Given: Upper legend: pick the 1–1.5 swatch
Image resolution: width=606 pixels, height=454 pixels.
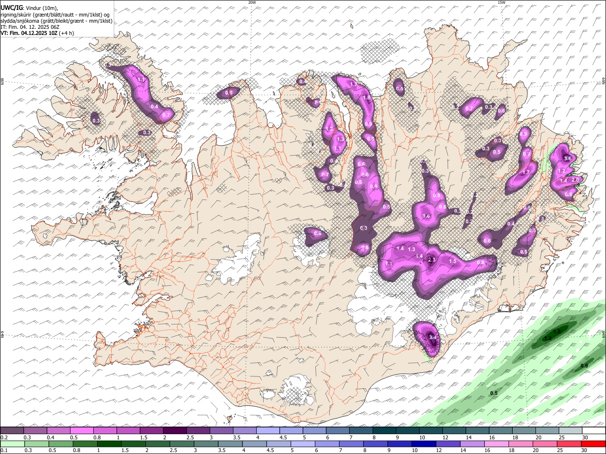Looking at the screenshot, I should [x=128, y=431].
